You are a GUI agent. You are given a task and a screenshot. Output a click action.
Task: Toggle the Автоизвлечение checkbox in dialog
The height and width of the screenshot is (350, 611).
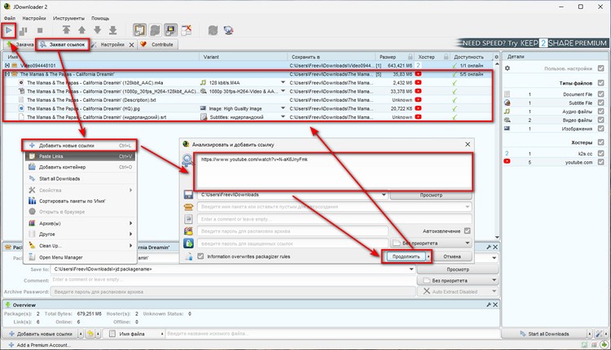coord(468,231)
